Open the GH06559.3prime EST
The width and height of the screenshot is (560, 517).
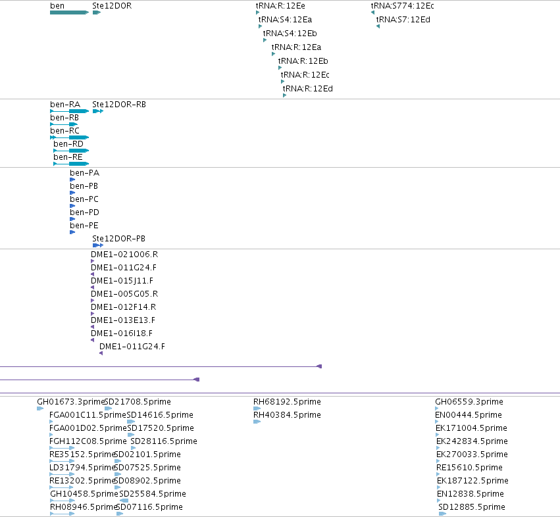coord(437,408)
